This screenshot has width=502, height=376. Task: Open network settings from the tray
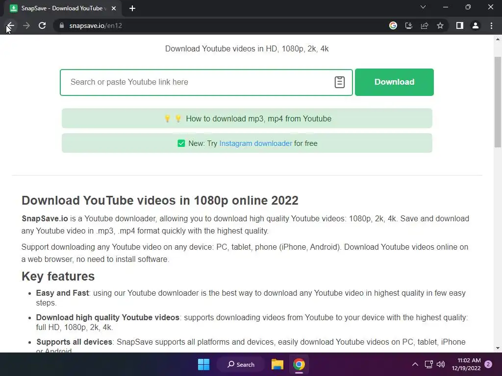tap(428, 364)
